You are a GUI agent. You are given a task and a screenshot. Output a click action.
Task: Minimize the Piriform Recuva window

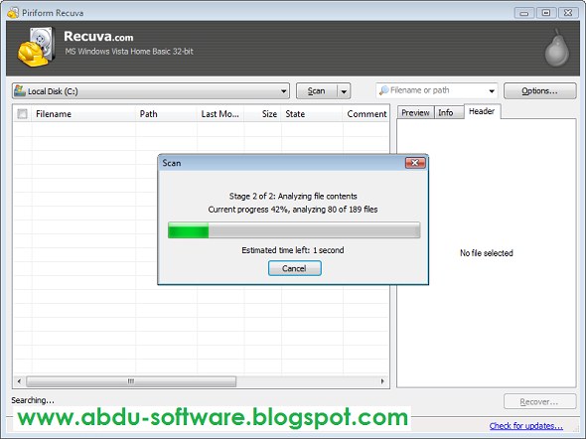pos(524,13)
